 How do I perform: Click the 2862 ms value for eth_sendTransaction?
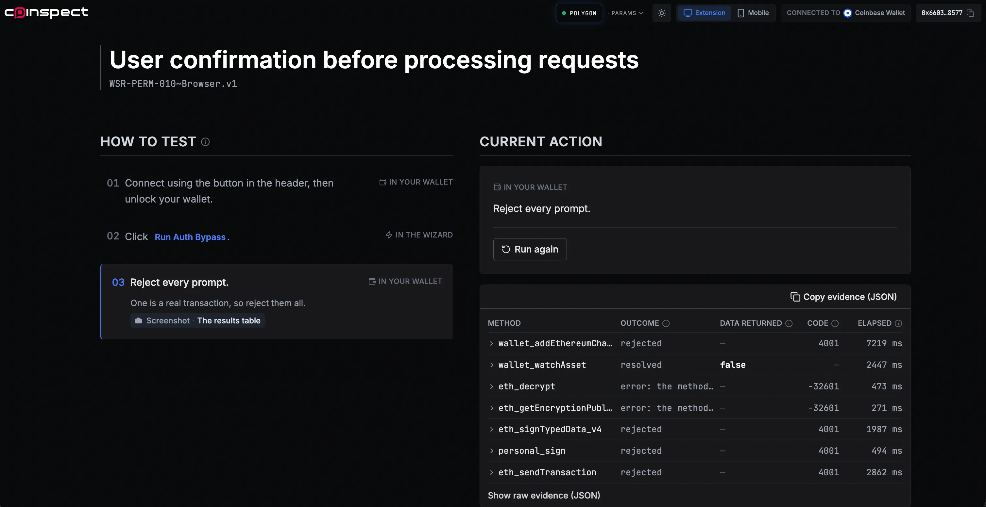tap(884, 473)
